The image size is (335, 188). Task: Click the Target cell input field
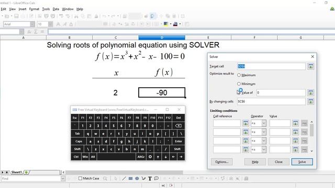[271, 66]
